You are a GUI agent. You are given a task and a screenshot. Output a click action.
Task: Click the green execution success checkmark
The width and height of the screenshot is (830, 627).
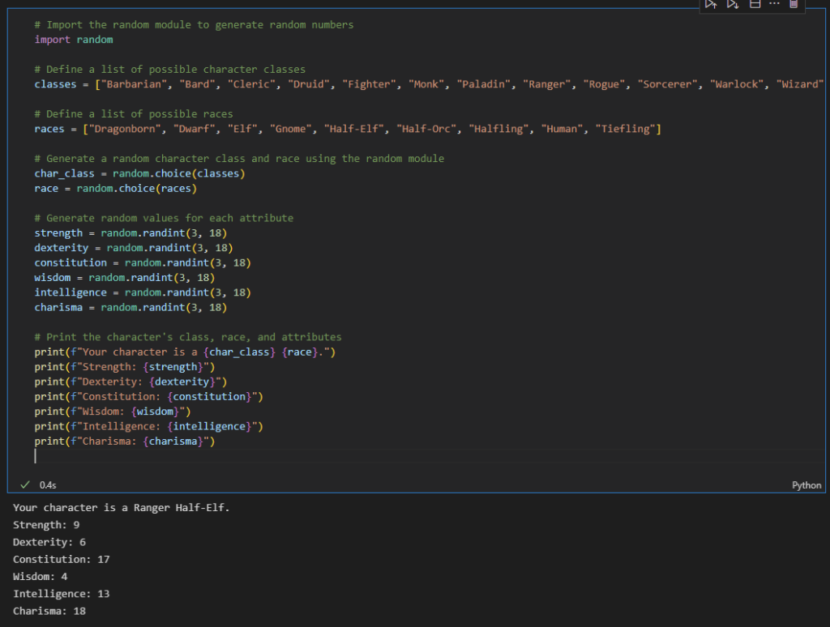(x=25, y=484)
